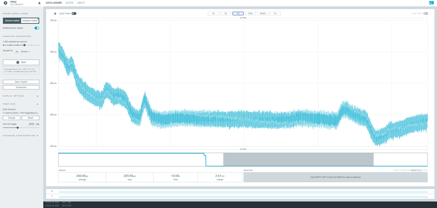Set time window to 1h
The height and width of the screenshot is (208, 437).
(x=275, y=14)
